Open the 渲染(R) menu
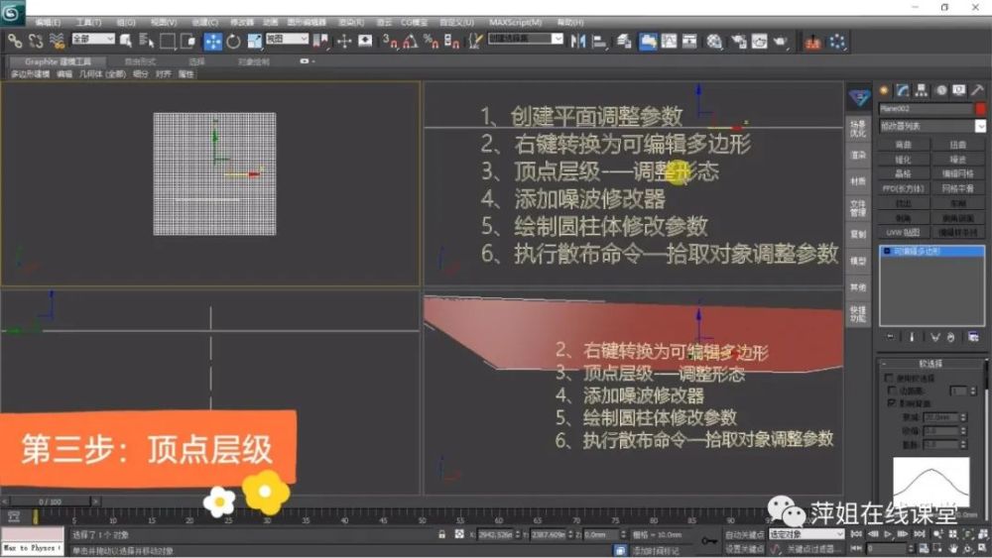 point(351,22)
